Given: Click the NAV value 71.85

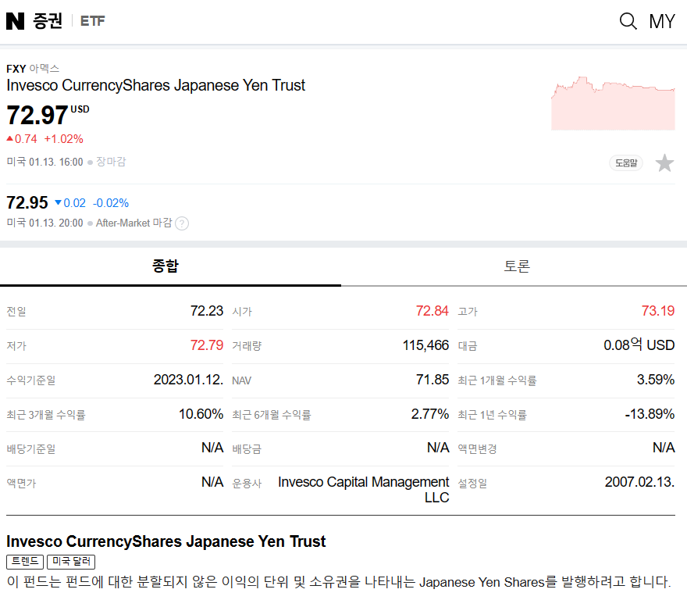Looking at the screenshot, I should coord(432,380).
